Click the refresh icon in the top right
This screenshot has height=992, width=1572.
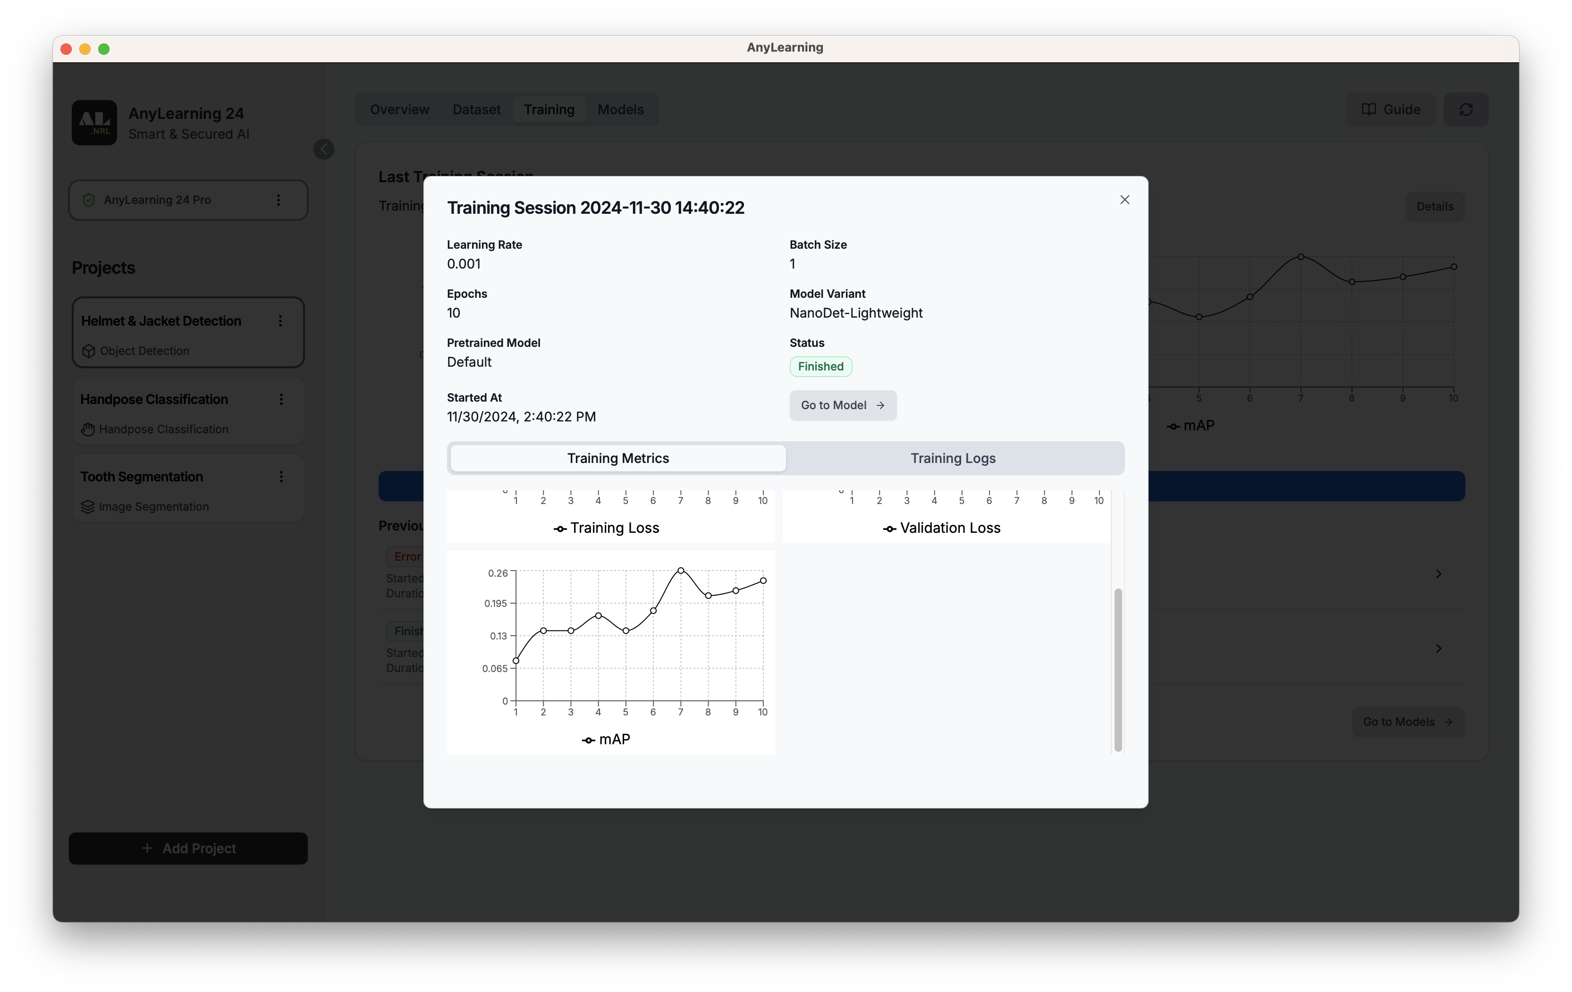point(1466,109)
